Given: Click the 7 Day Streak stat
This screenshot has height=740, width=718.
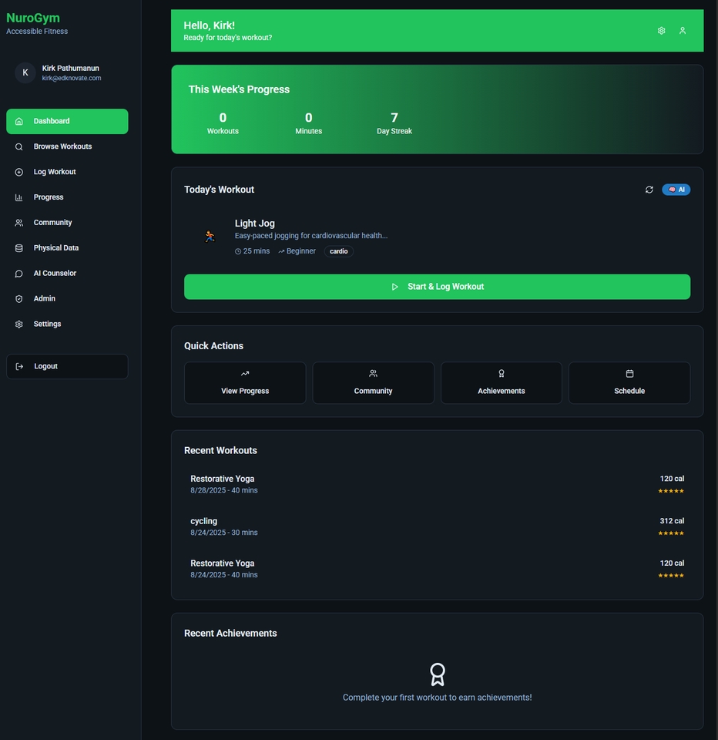Looking at the screenshot, I should (x=394, y=123).
